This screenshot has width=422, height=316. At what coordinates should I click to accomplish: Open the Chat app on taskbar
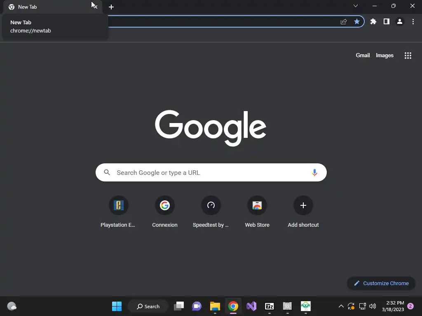tap(197, 306)
